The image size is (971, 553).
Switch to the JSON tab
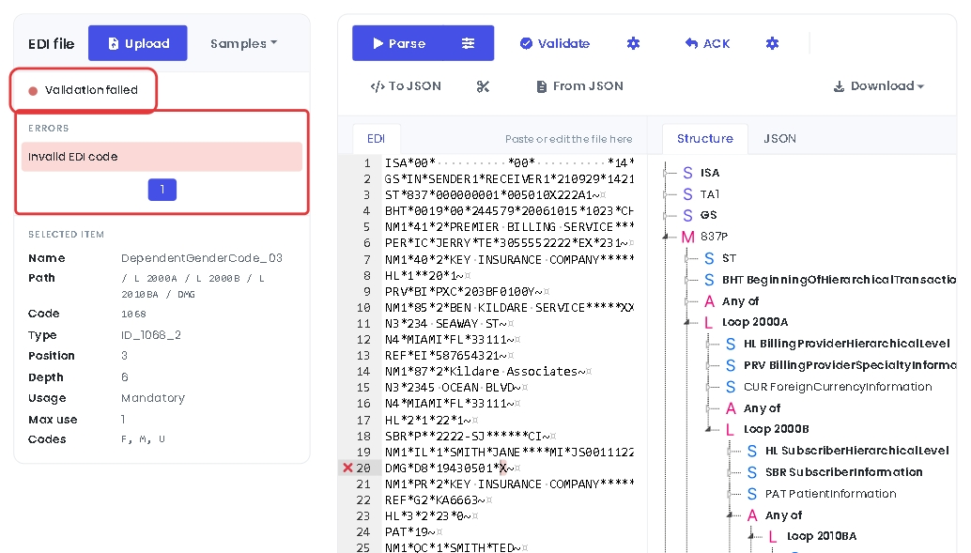pyautogui.click(x=779, y=139)
